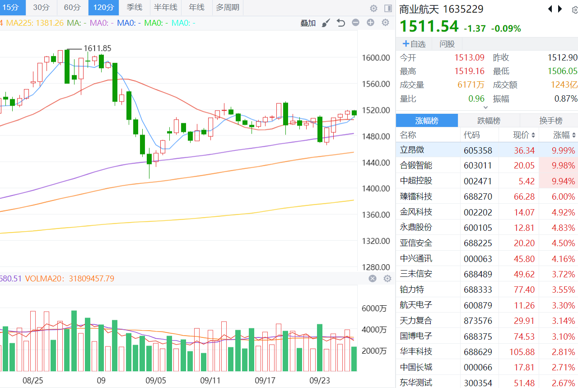The height and width of the screenshot is (388, 578).
Task: Expand quote details with down chevron
Action: [486, 108]
